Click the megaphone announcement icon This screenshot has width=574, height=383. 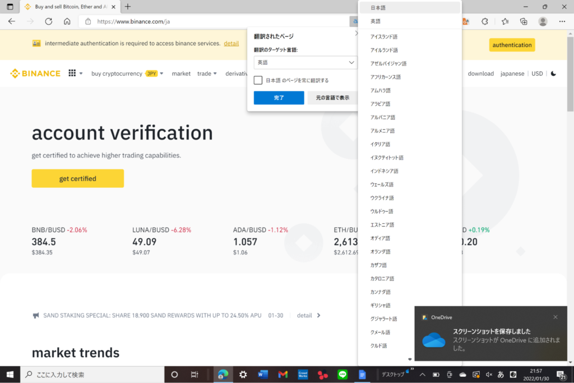(x=36, y=315)
